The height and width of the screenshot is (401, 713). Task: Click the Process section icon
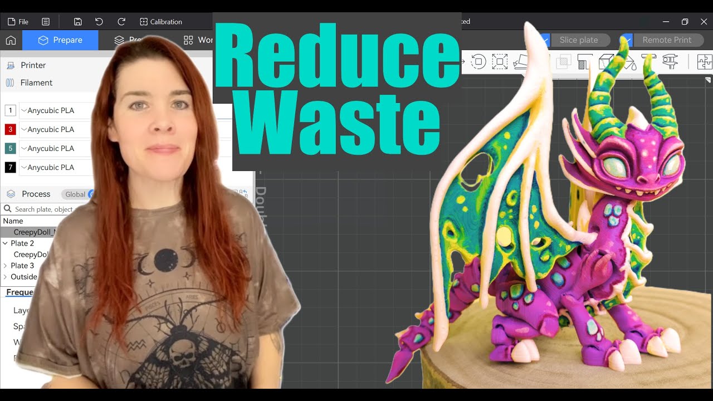(x=11, y=194)
